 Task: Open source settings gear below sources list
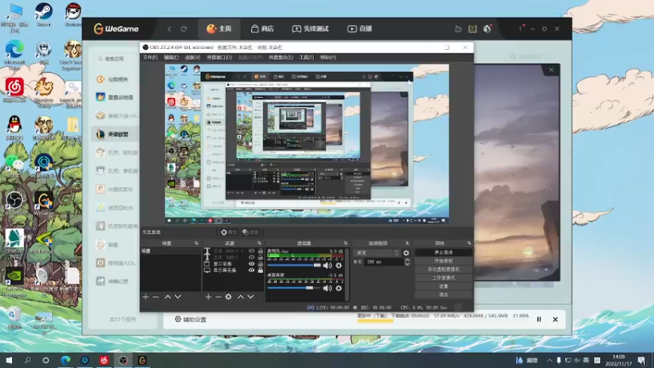click(229, 297)
